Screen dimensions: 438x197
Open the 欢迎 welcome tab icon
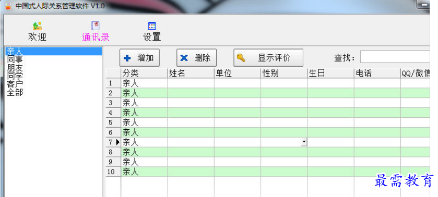coord(37,26)
